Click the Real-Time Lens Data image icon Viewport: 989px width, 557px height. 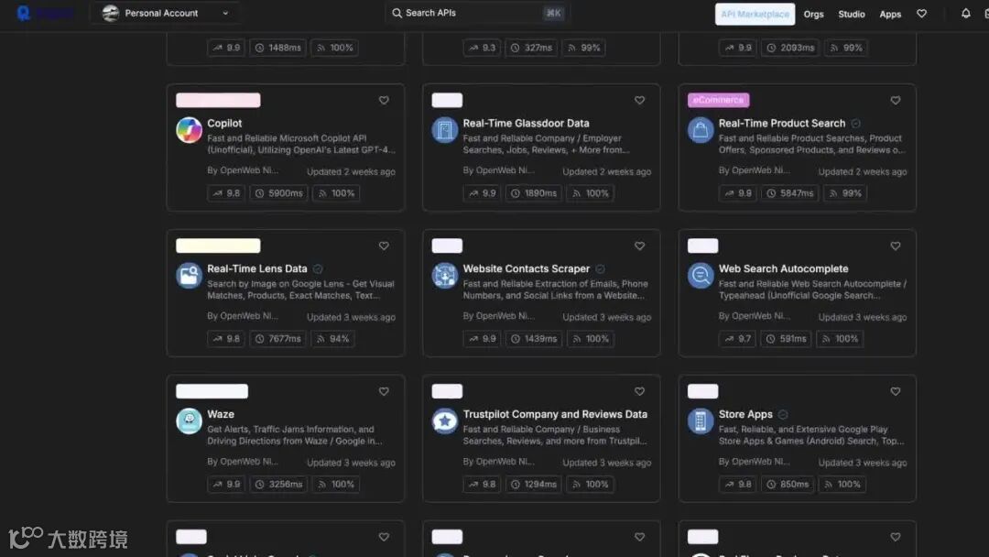(x=189, y=276)
